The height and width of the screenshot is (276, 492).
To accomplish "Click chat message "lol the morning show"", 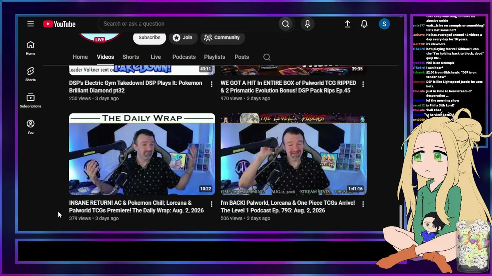I will [x=442, y=100].
